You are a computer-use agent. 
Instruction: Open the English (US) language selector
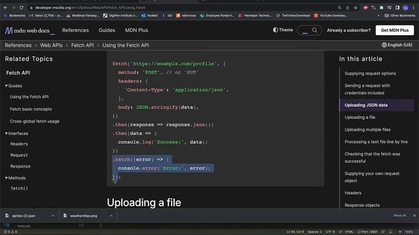[397, 45]
